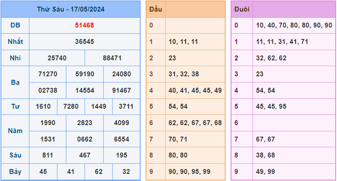The width and height of the screenshot is (337, 181).
Task: Select row label 6 in the Đuôi table
Action: (236, 123)
